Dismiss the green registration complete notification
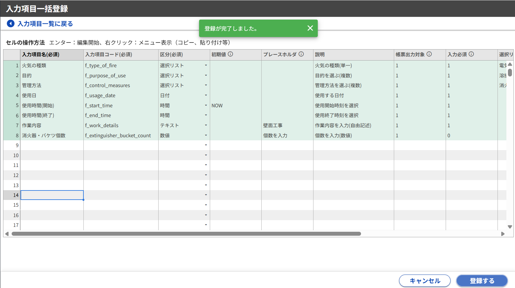The image size is (515, 288). click(310, 28)
